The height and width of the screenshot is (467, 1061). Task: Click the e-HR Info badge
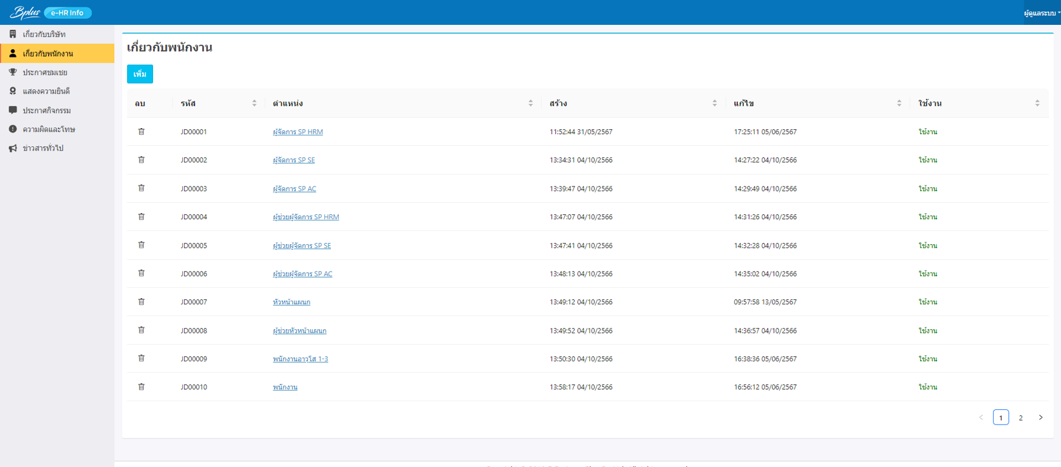67,13
